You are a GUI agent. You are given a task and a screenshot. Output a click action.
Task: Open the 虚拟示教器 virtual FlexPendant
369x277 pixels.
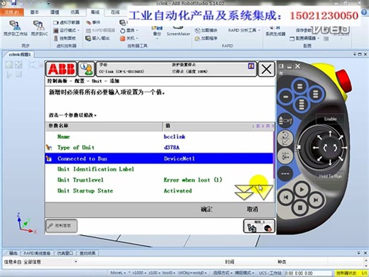(x=67, y=23)
